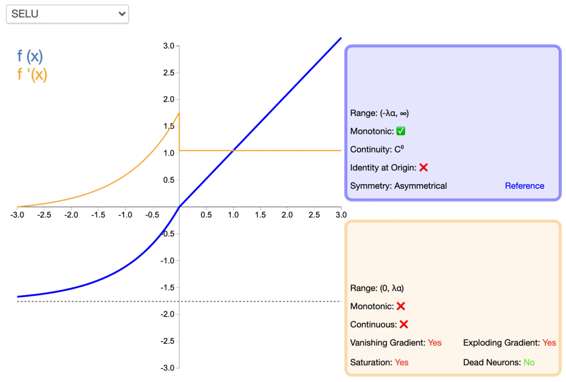Click the Vanishing Gradient Yes value
Image resolution: width=566 pixels, height=382 pixels.
tap(434, 343)
